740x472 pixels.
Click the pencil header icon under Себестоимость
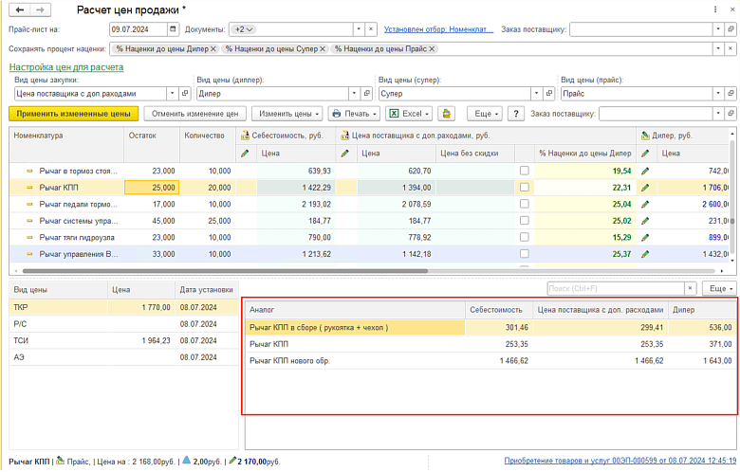point(245,154)
